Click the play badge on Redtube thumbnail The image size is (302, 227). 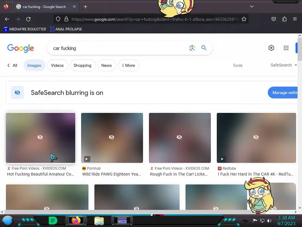(x=222, y=159)
